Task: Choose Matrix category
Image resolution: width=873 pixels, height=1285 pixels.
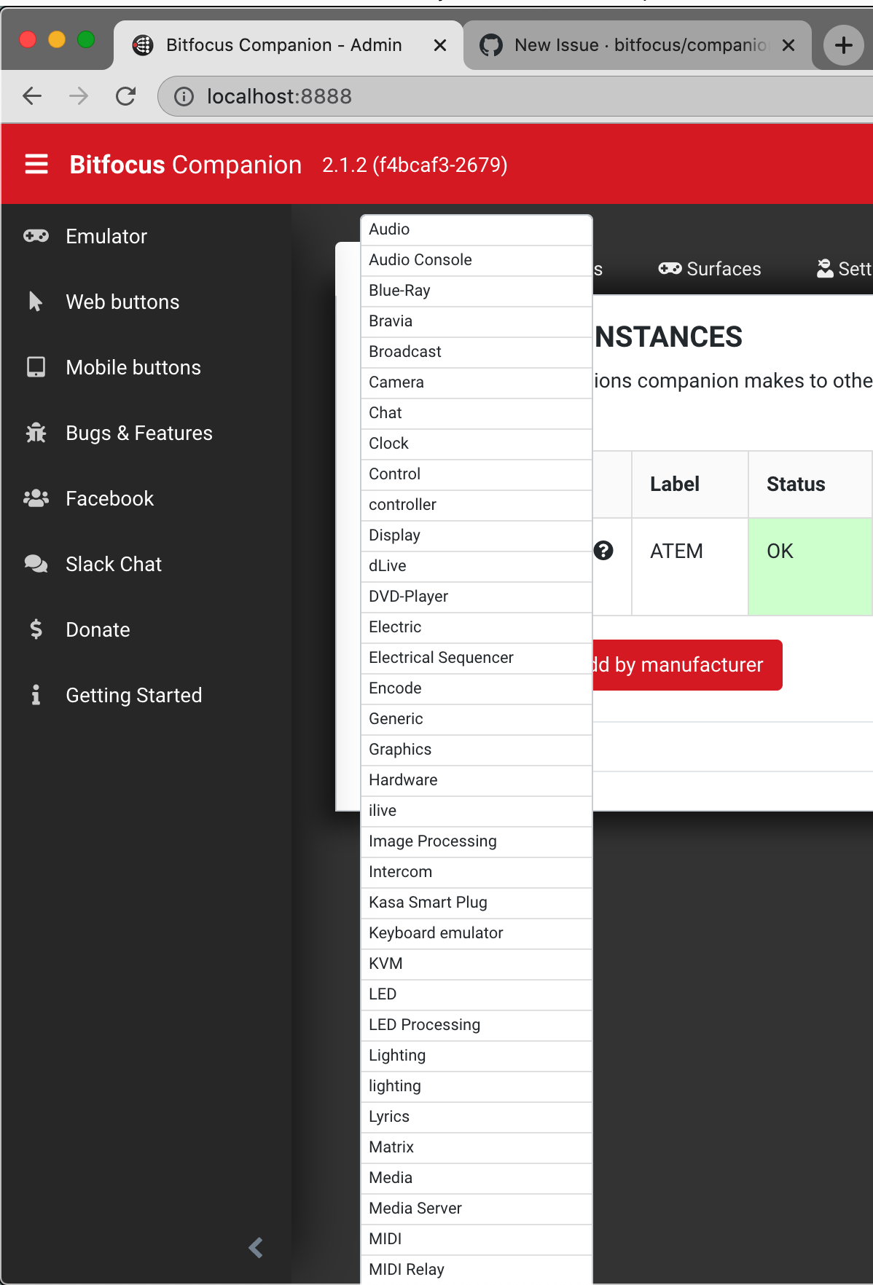Action: pos(477,1147)
